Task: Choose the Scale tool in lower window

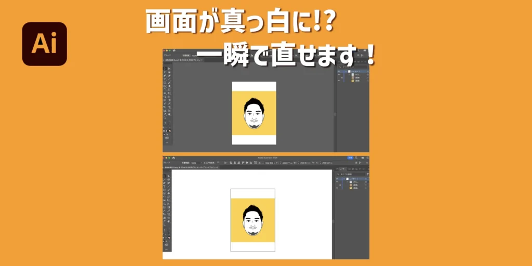Action: pyautogui.click(x=169, y=197)
